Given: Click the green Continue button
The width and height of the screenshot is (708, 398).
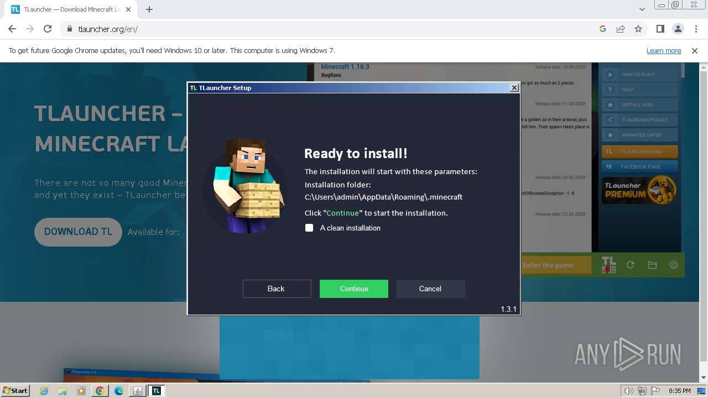Looking at the screenshot, I should point(354,289).
